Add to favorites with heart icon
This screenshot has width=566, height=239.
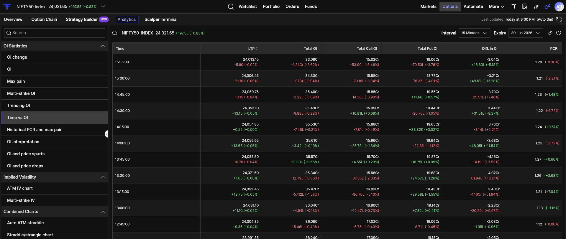tap(558, 33)
